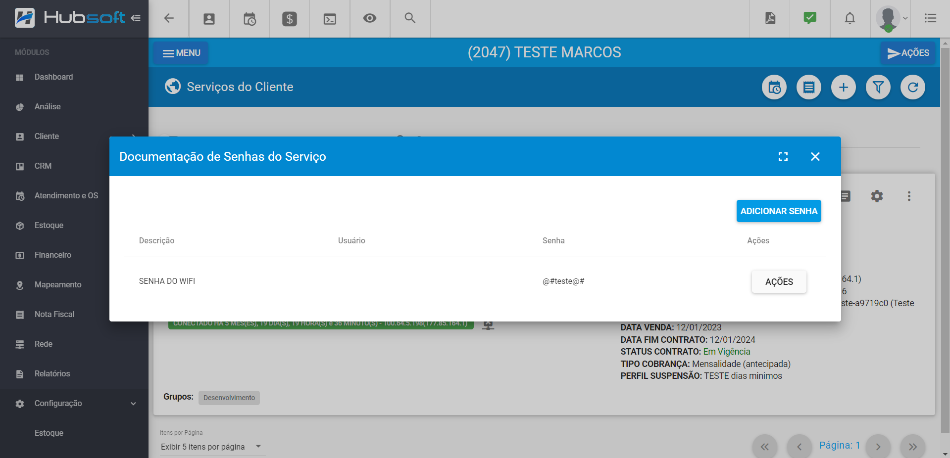Open Análise module in sidebar
This screenshot has width=950, height=458.
[74, 107]
